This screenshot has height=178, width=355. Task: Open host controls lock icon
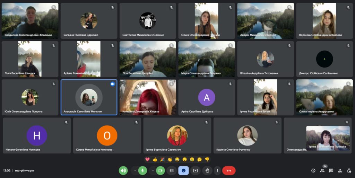349,170
